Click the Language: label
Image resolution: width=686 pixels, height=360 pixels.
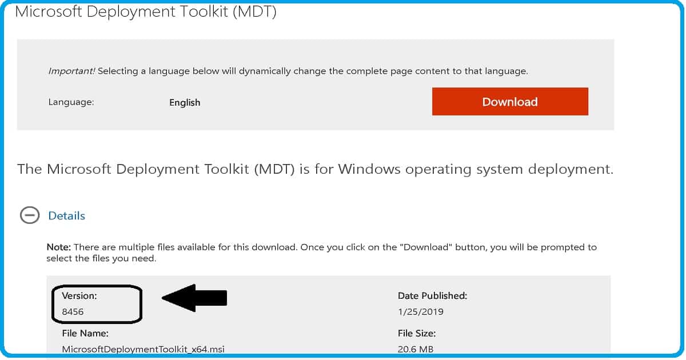(x=71, y=102)
